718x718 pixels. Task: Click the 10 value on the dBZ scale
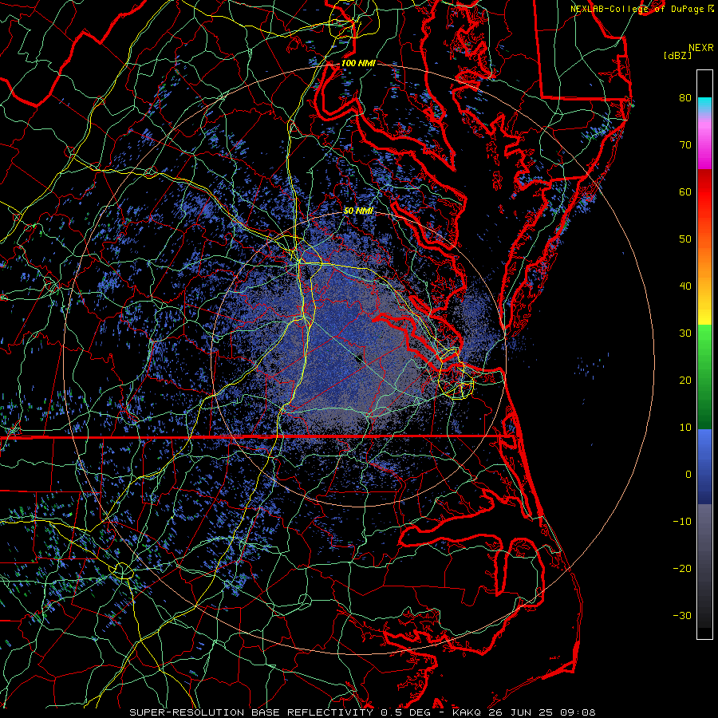coord(685,428)
